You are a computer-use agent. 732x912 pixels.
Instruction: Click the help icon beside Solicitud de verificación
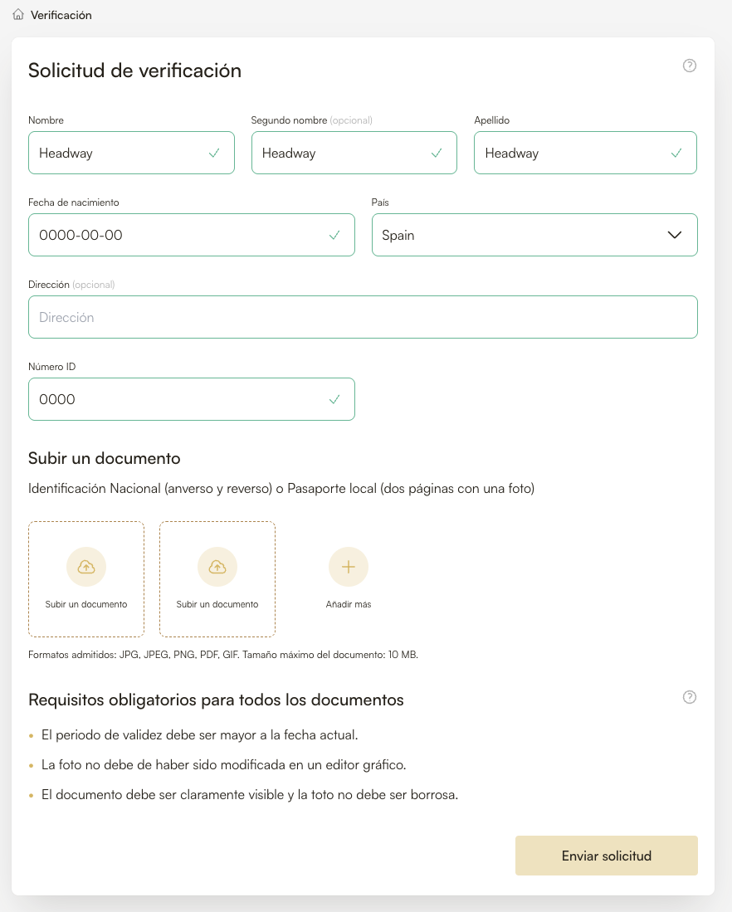689,66
